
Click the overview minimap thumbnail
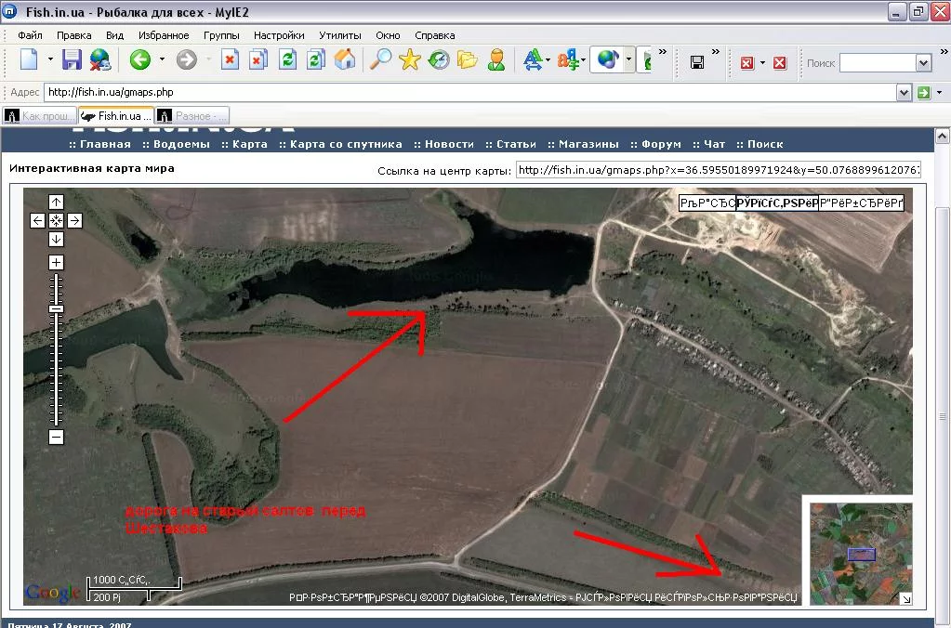coord(861,553)
